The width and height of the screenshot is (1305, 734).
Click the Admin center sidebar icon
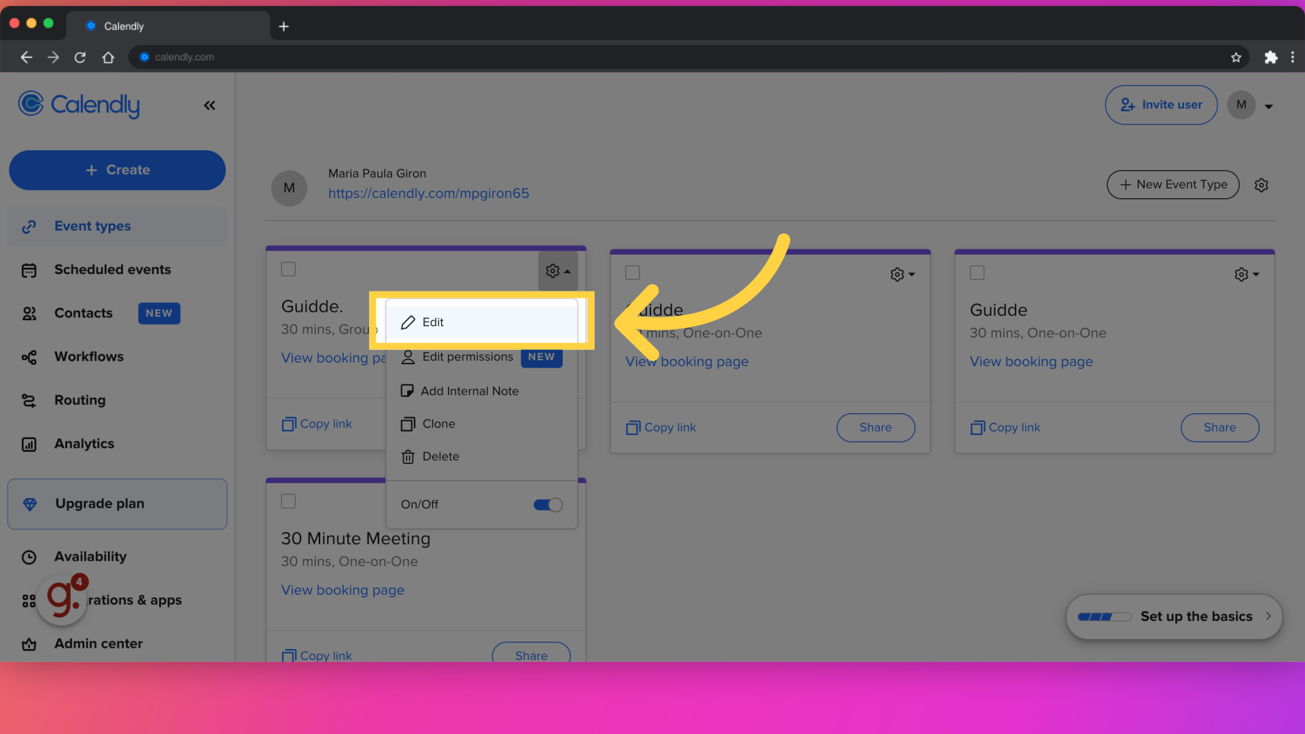click(x=29, y=644)
